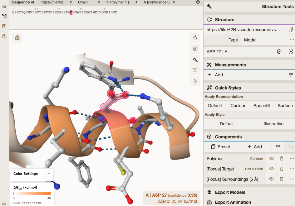Click the Structure Tools wrench icon
295x206 pixels.
[x=209, y=6]
